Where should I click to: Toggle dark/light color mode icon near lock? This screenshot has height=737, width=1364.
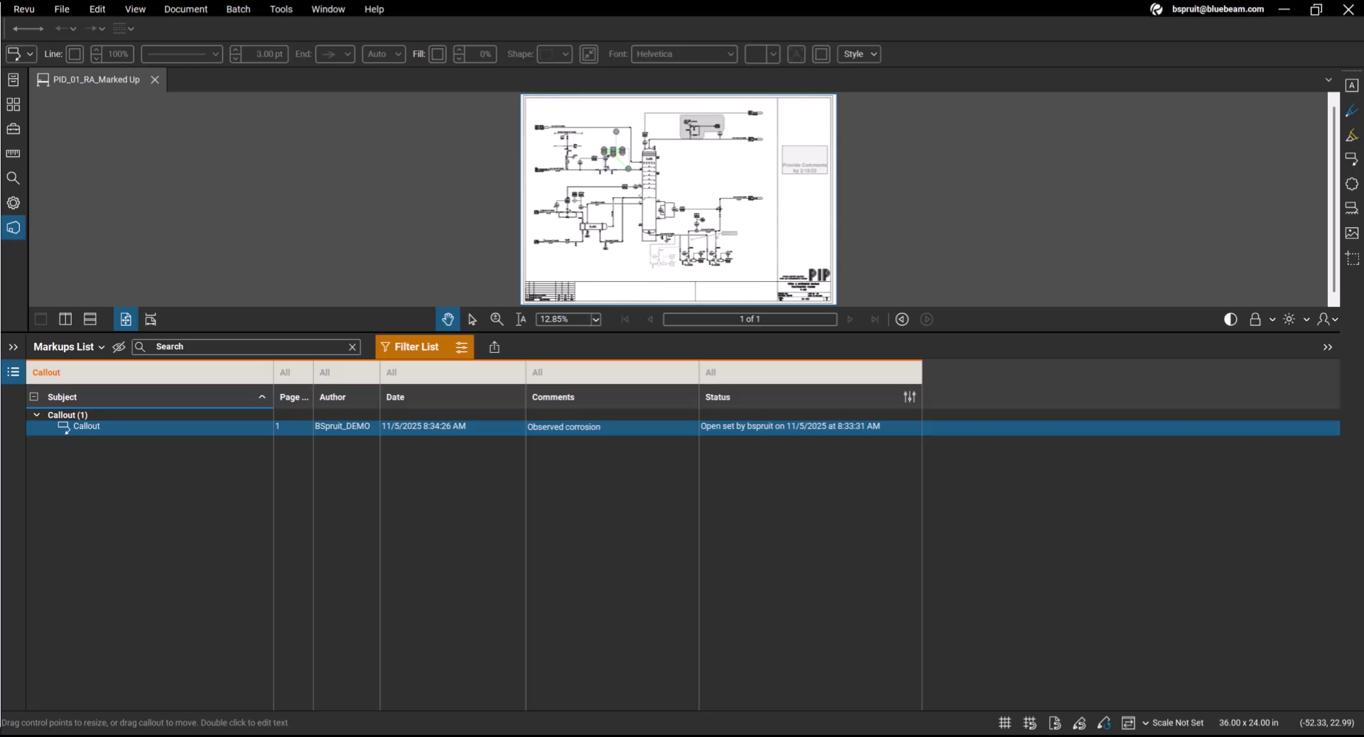tap(1231, 320)
